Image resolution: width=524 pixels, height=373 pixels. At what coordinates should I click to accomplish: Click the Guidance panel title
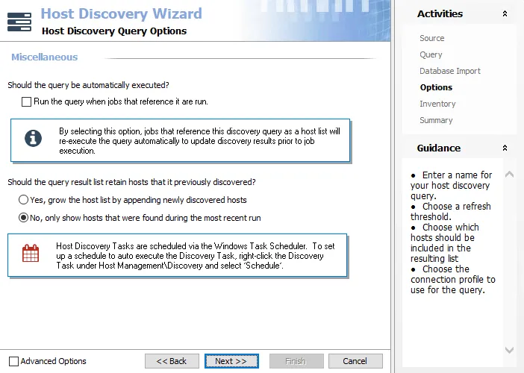(439, 148)
